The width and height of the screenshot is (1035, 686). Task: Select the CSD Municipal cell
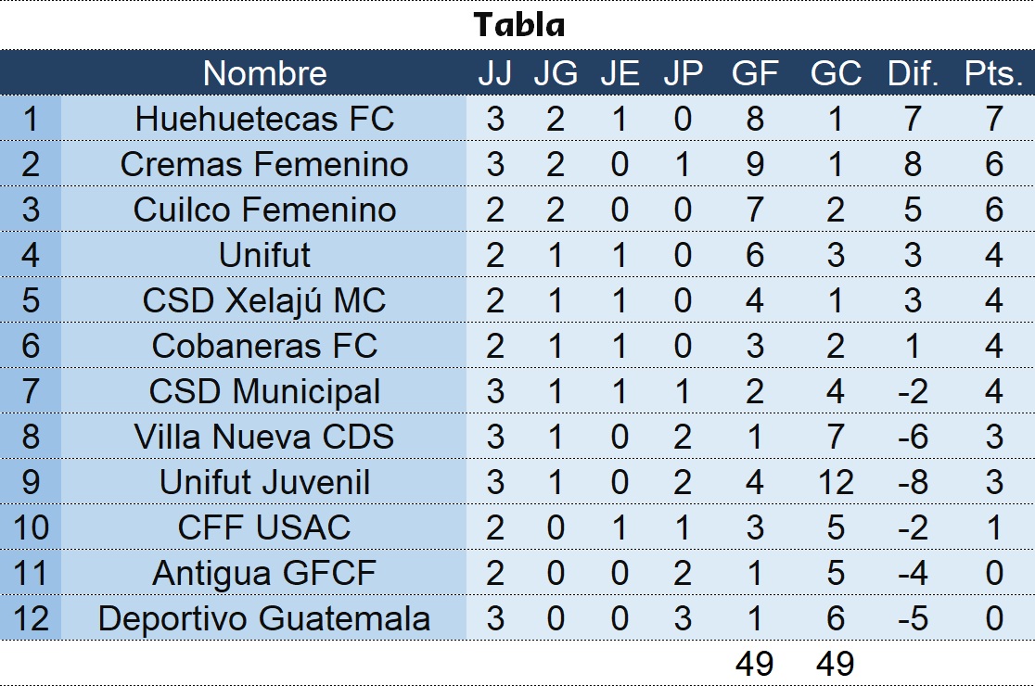[264, 391]
